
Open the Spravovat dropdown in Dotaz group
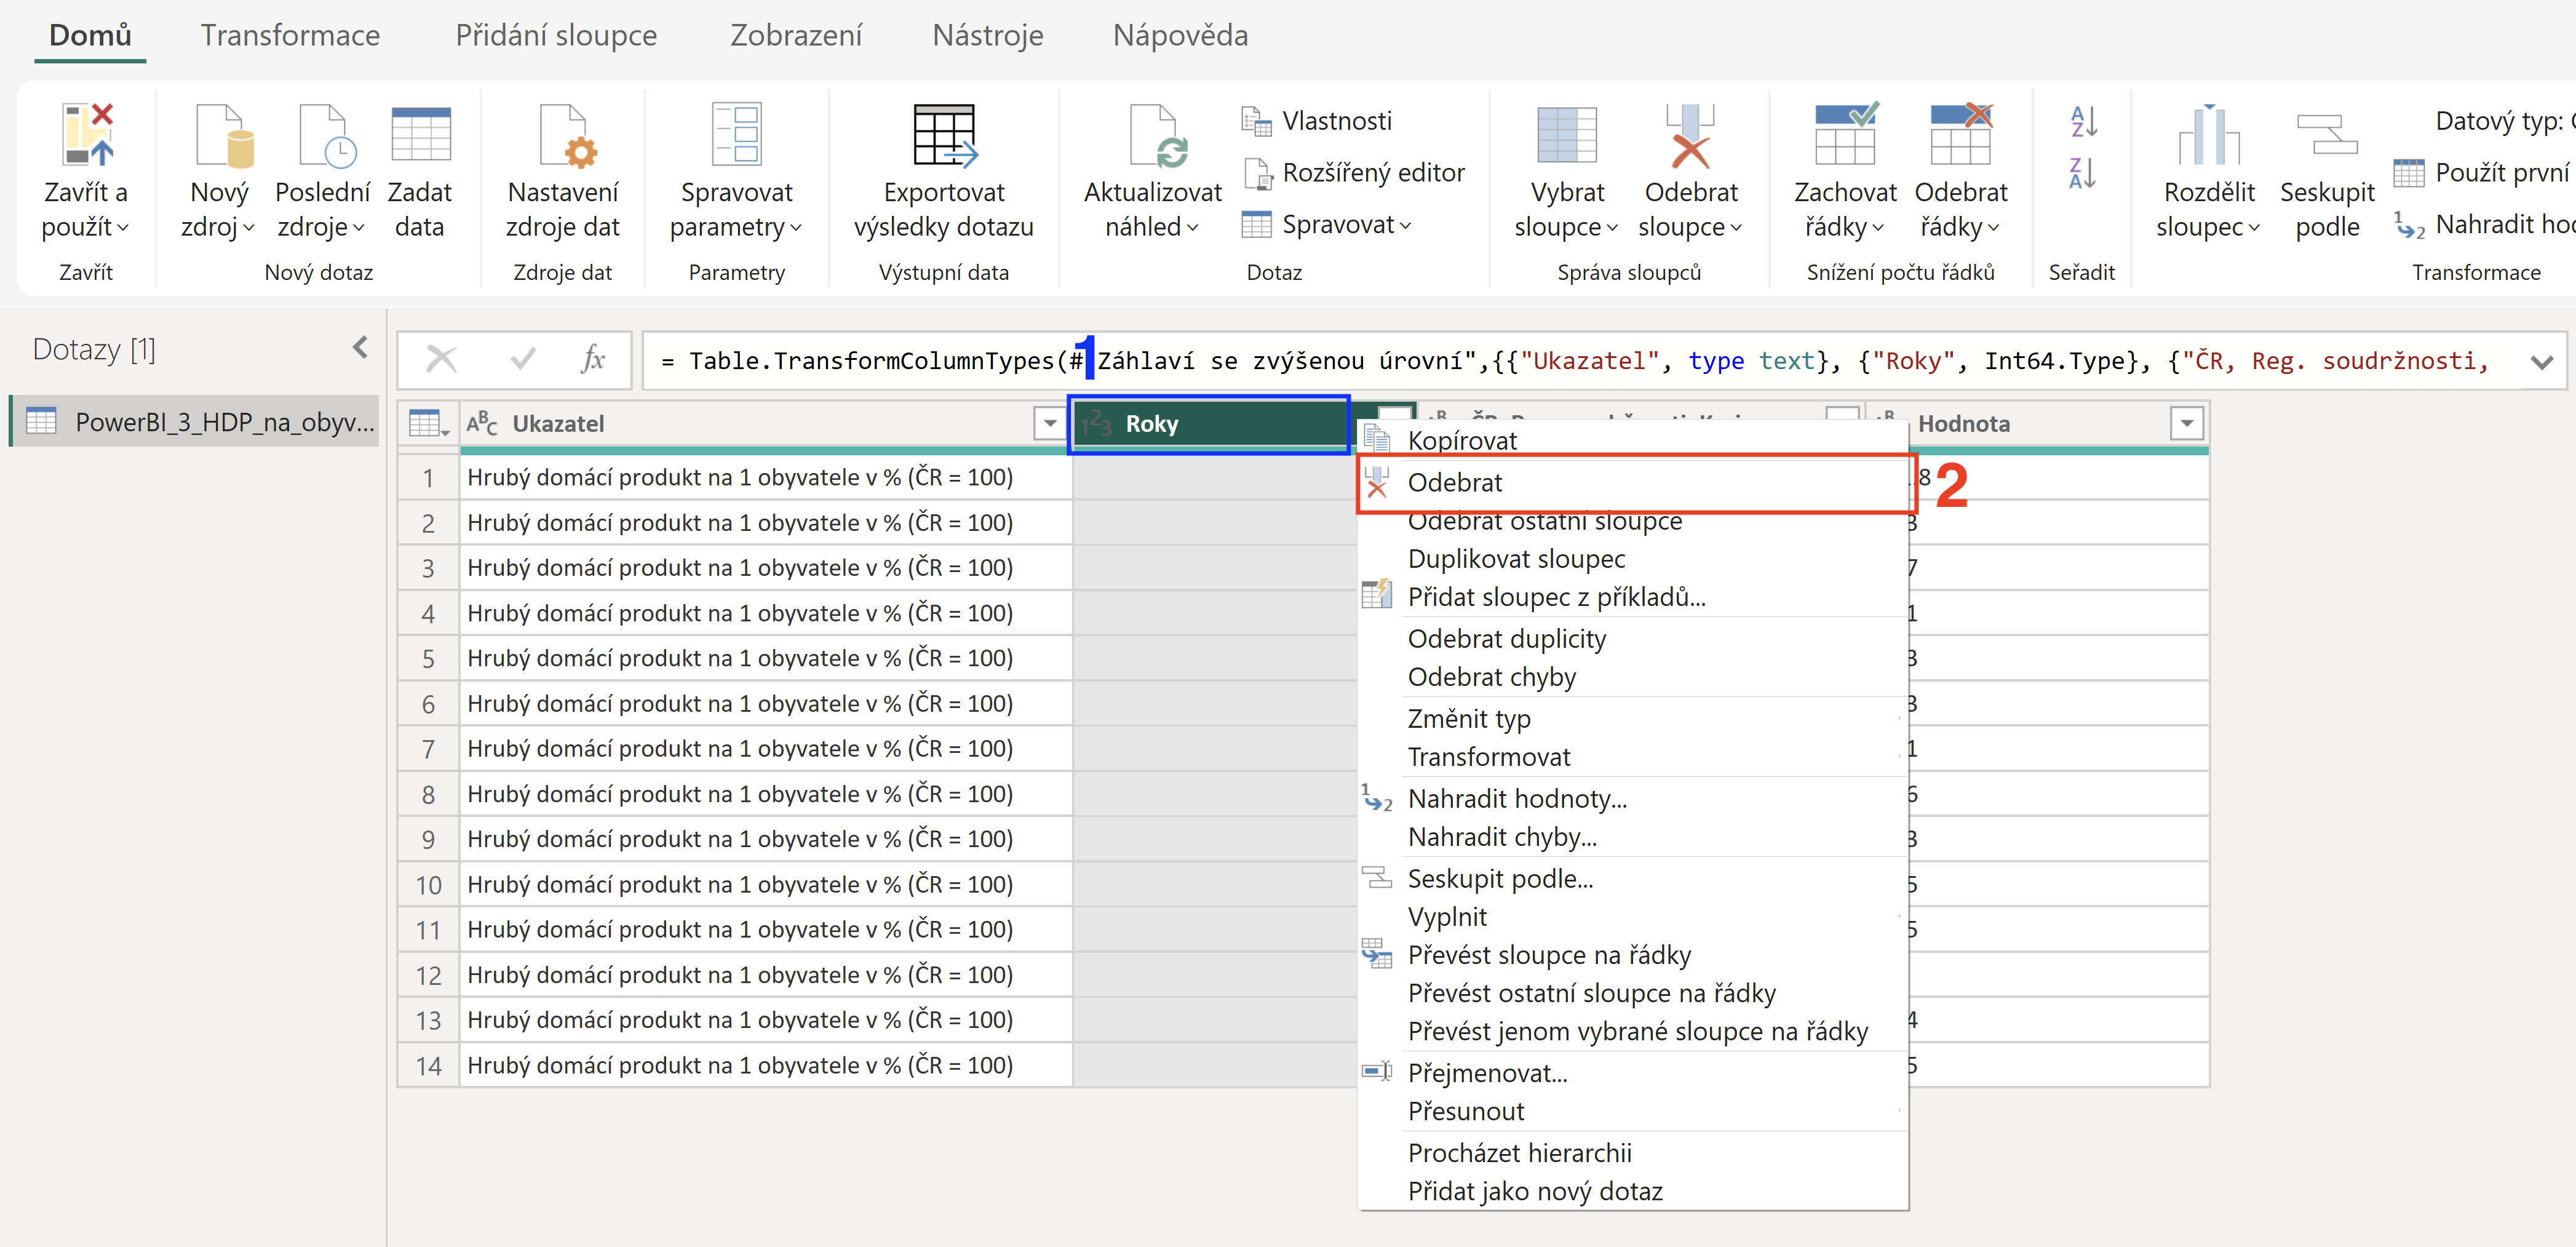tap(1326, 225)
